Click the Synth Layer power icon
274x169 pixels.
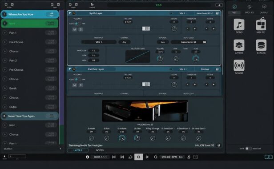[x=74, y=13]
